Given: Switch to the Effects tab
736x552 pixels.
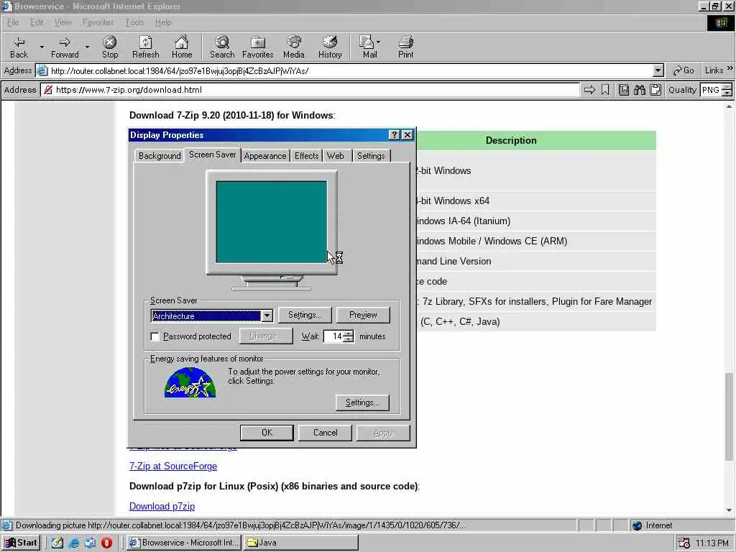Looking at the screenshot, I should point(306,156).
